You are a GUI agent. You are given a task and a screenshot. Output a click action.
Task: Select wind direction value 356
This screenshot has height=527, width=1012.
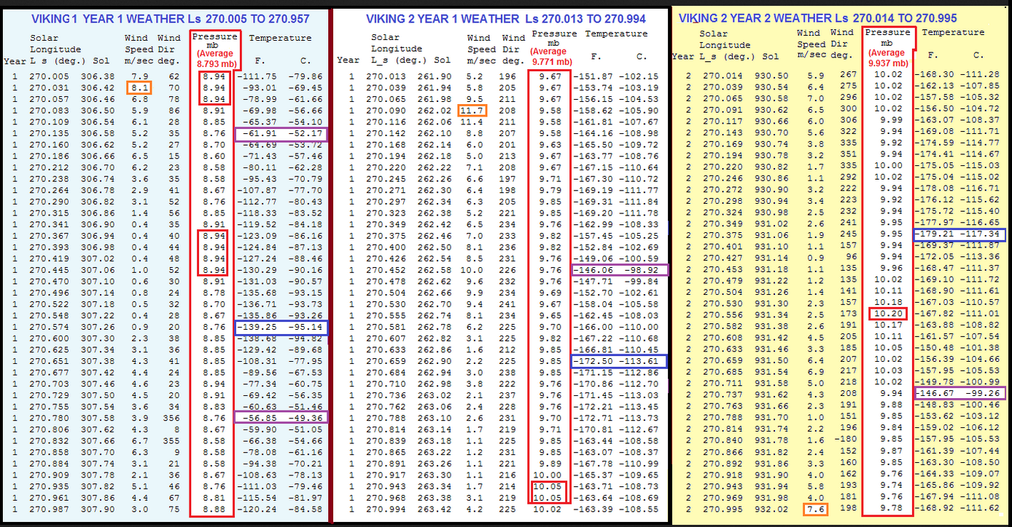pos(171,418)
